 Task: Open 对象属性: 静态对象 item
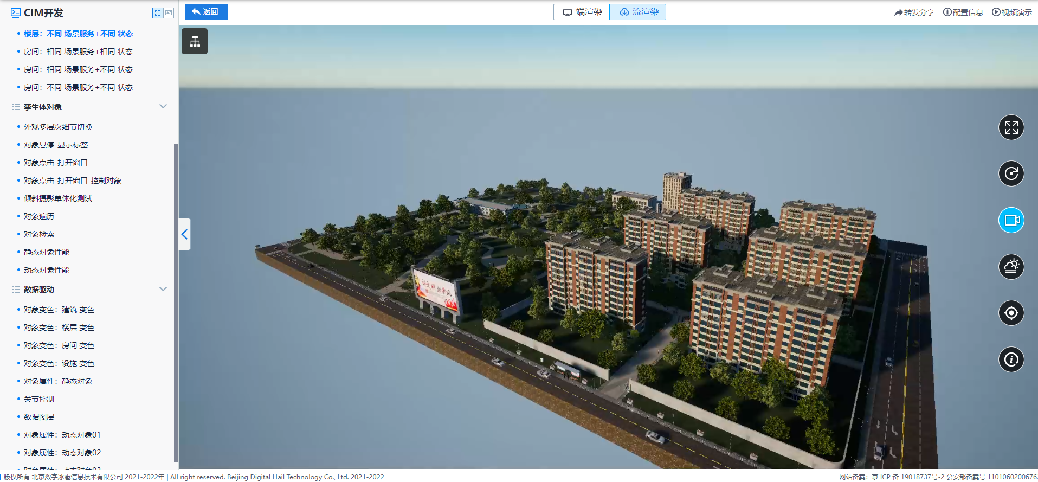(58, 381)
